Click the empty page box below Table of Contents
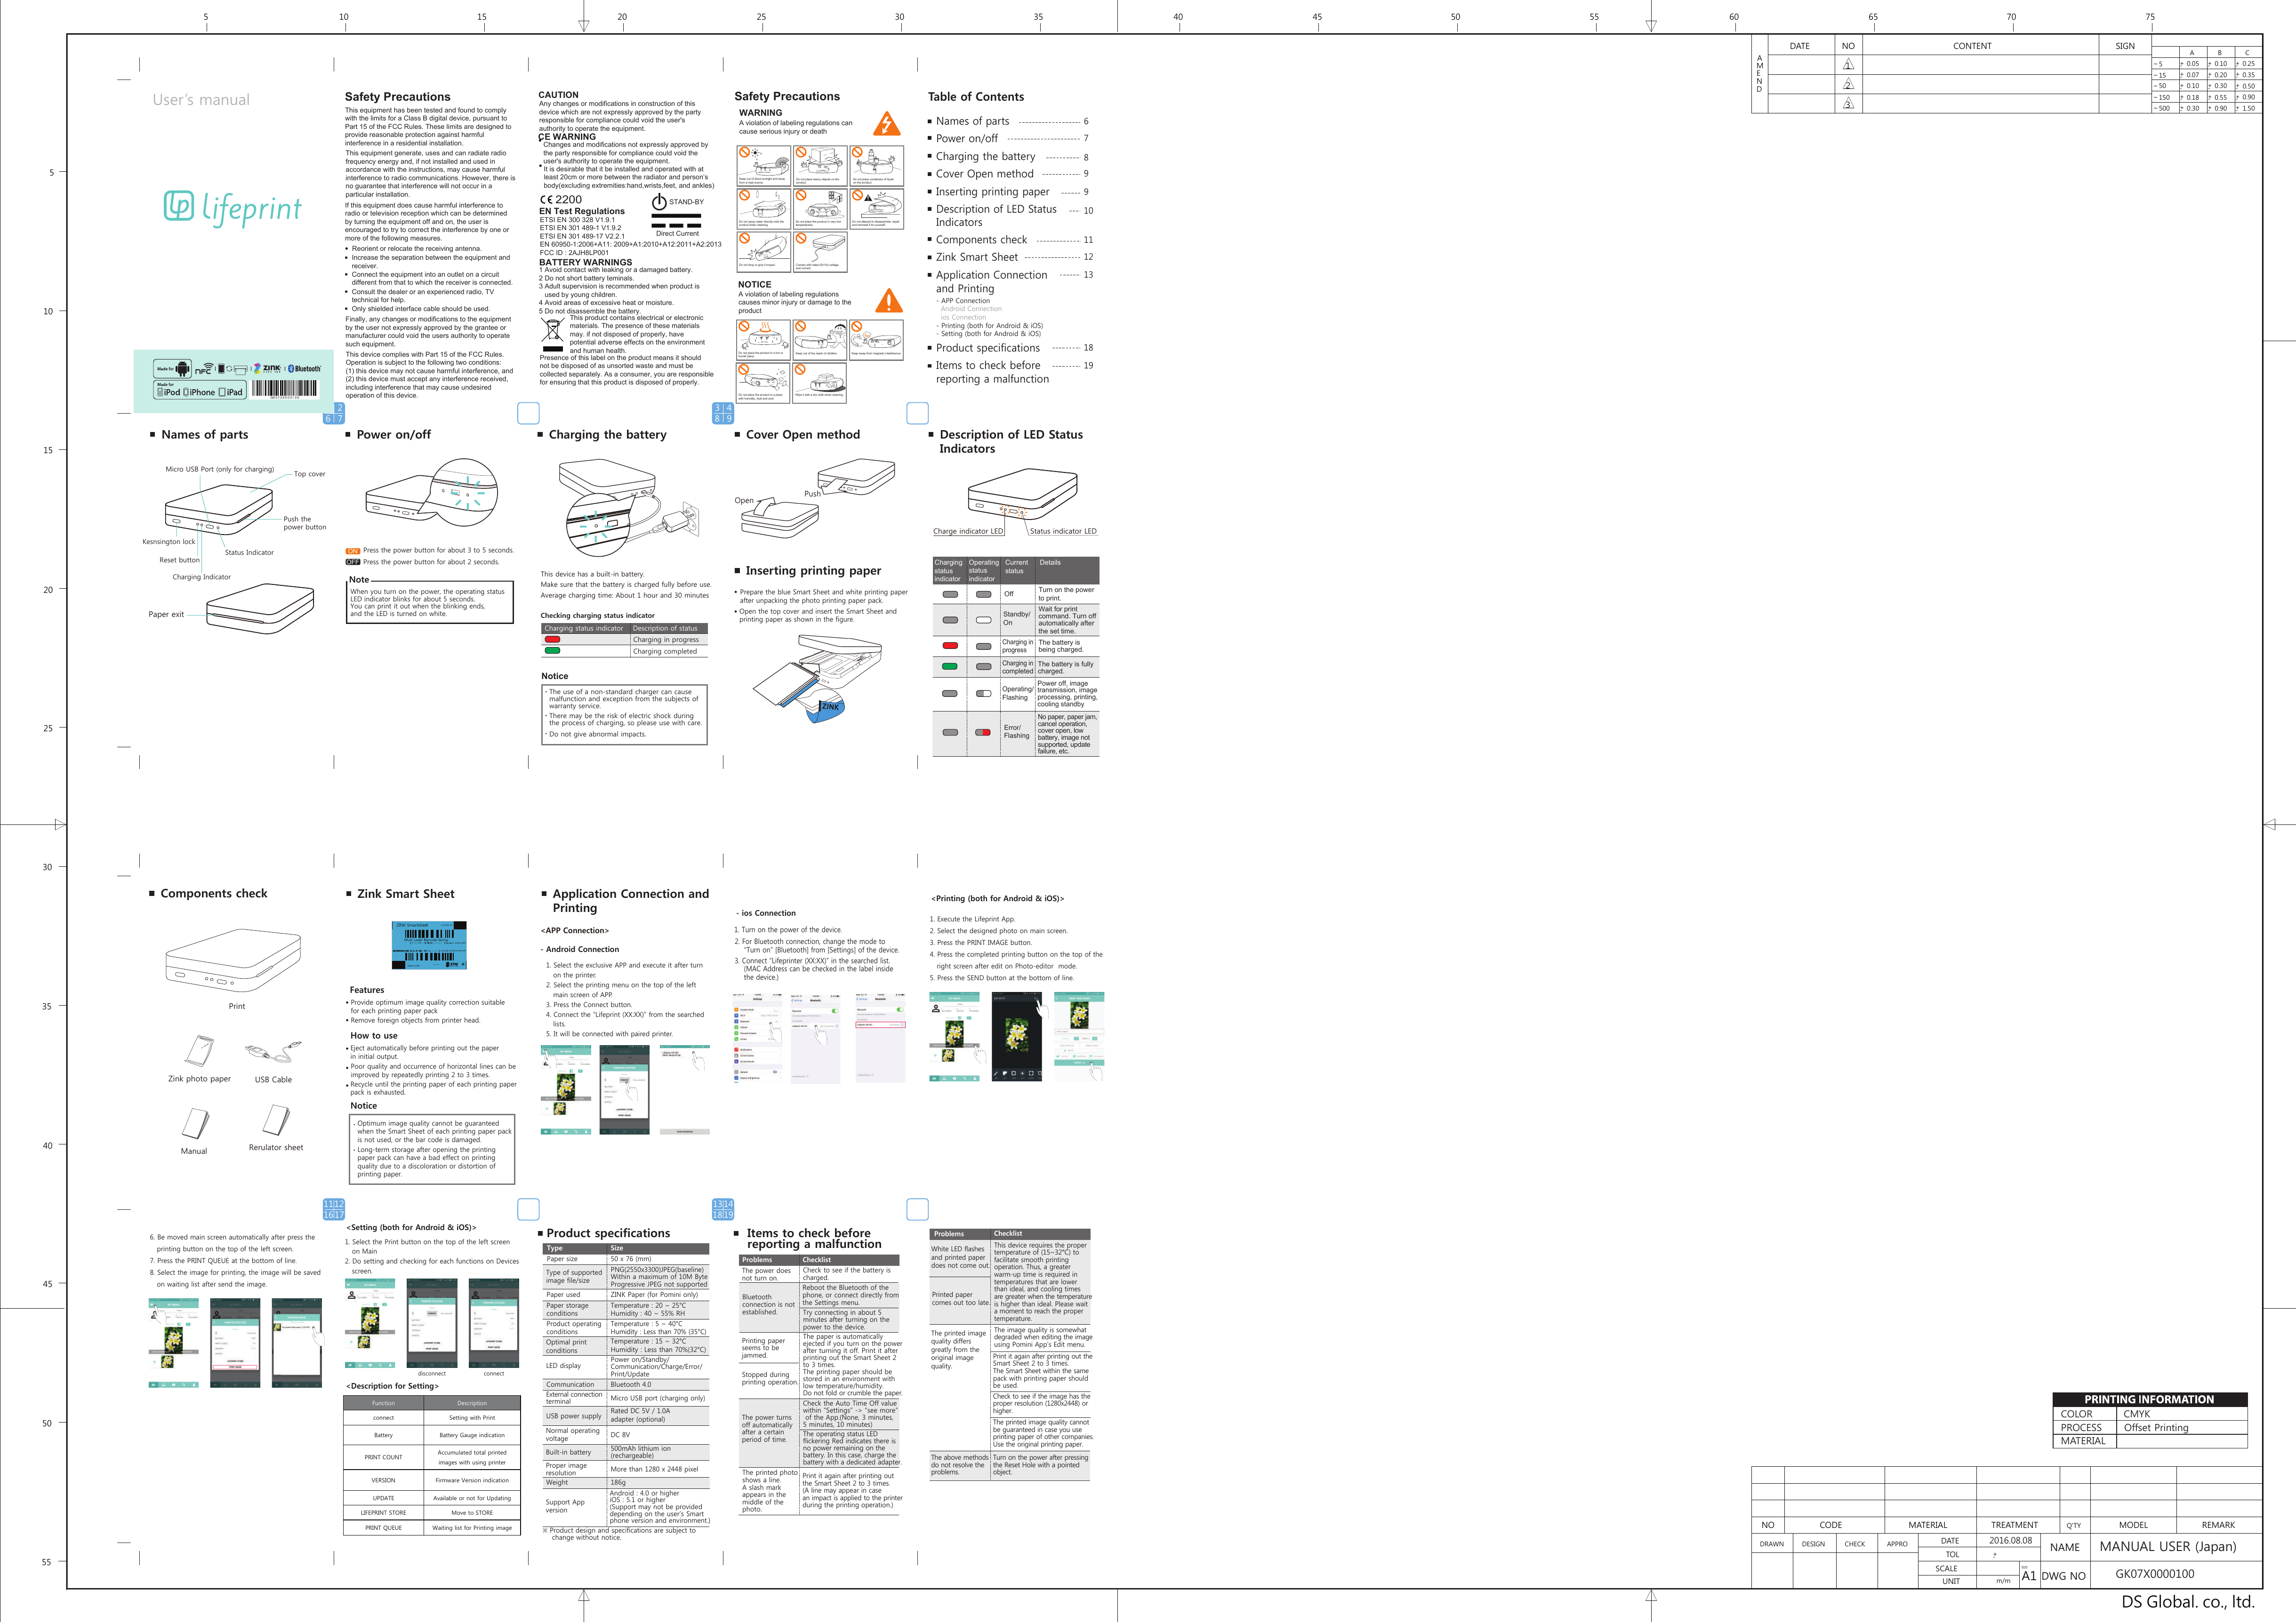The image size is (2296, 1623). pyautogui.click(x=917, y=413)
